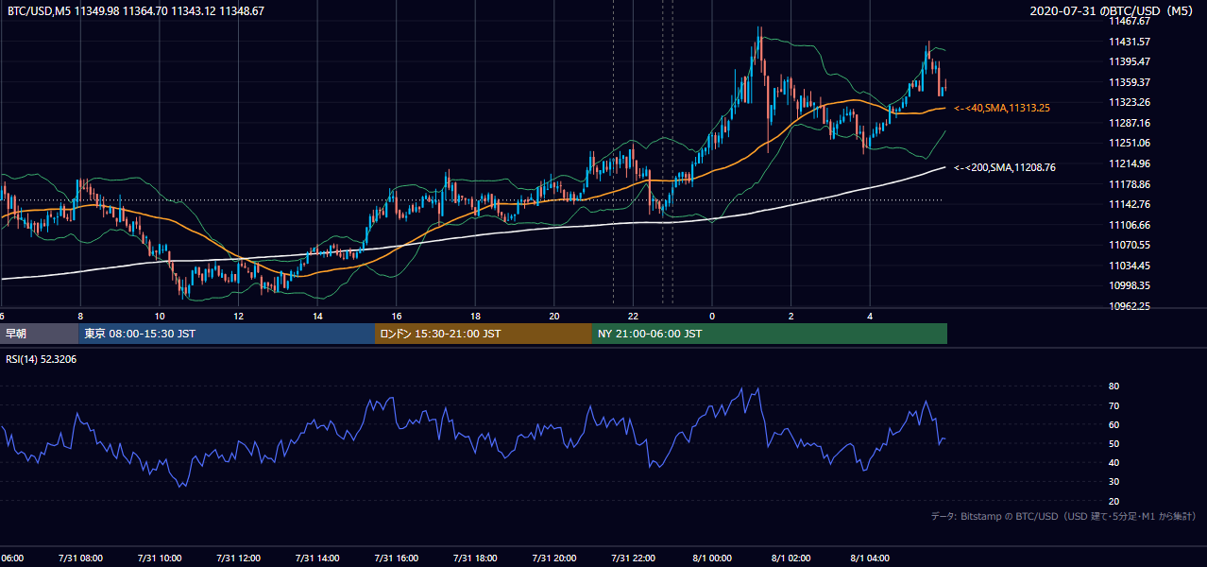1207x567 pixels.
Task: Click the 8/1 02:00 time label
Action: 791,558
